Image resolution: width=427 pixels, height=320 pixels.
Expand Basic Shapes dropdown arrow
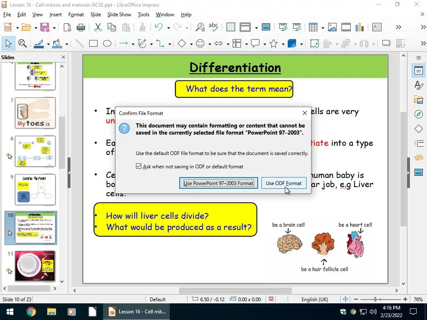191,44
